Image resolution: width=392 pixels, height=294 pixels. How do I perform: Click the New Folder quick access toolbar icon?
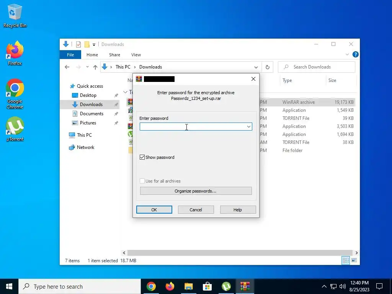point(87,44)
